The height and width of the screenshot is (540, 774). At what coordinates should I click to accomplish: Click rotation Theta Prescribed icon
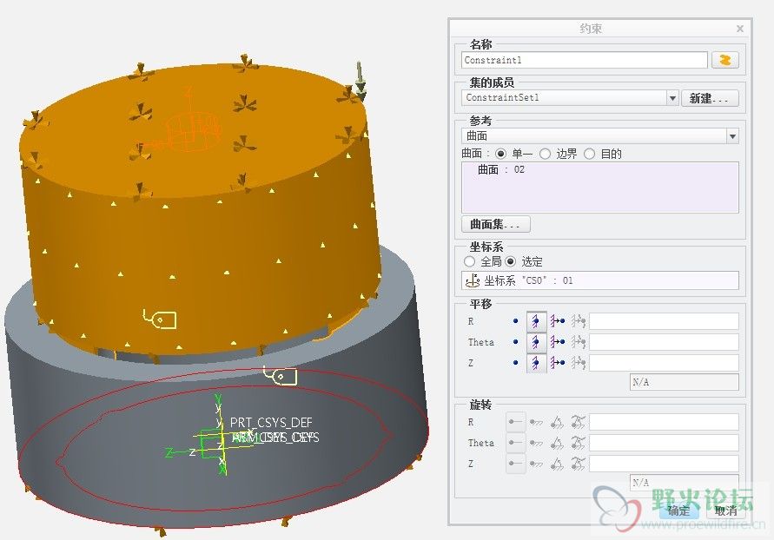tap(557, 443)
